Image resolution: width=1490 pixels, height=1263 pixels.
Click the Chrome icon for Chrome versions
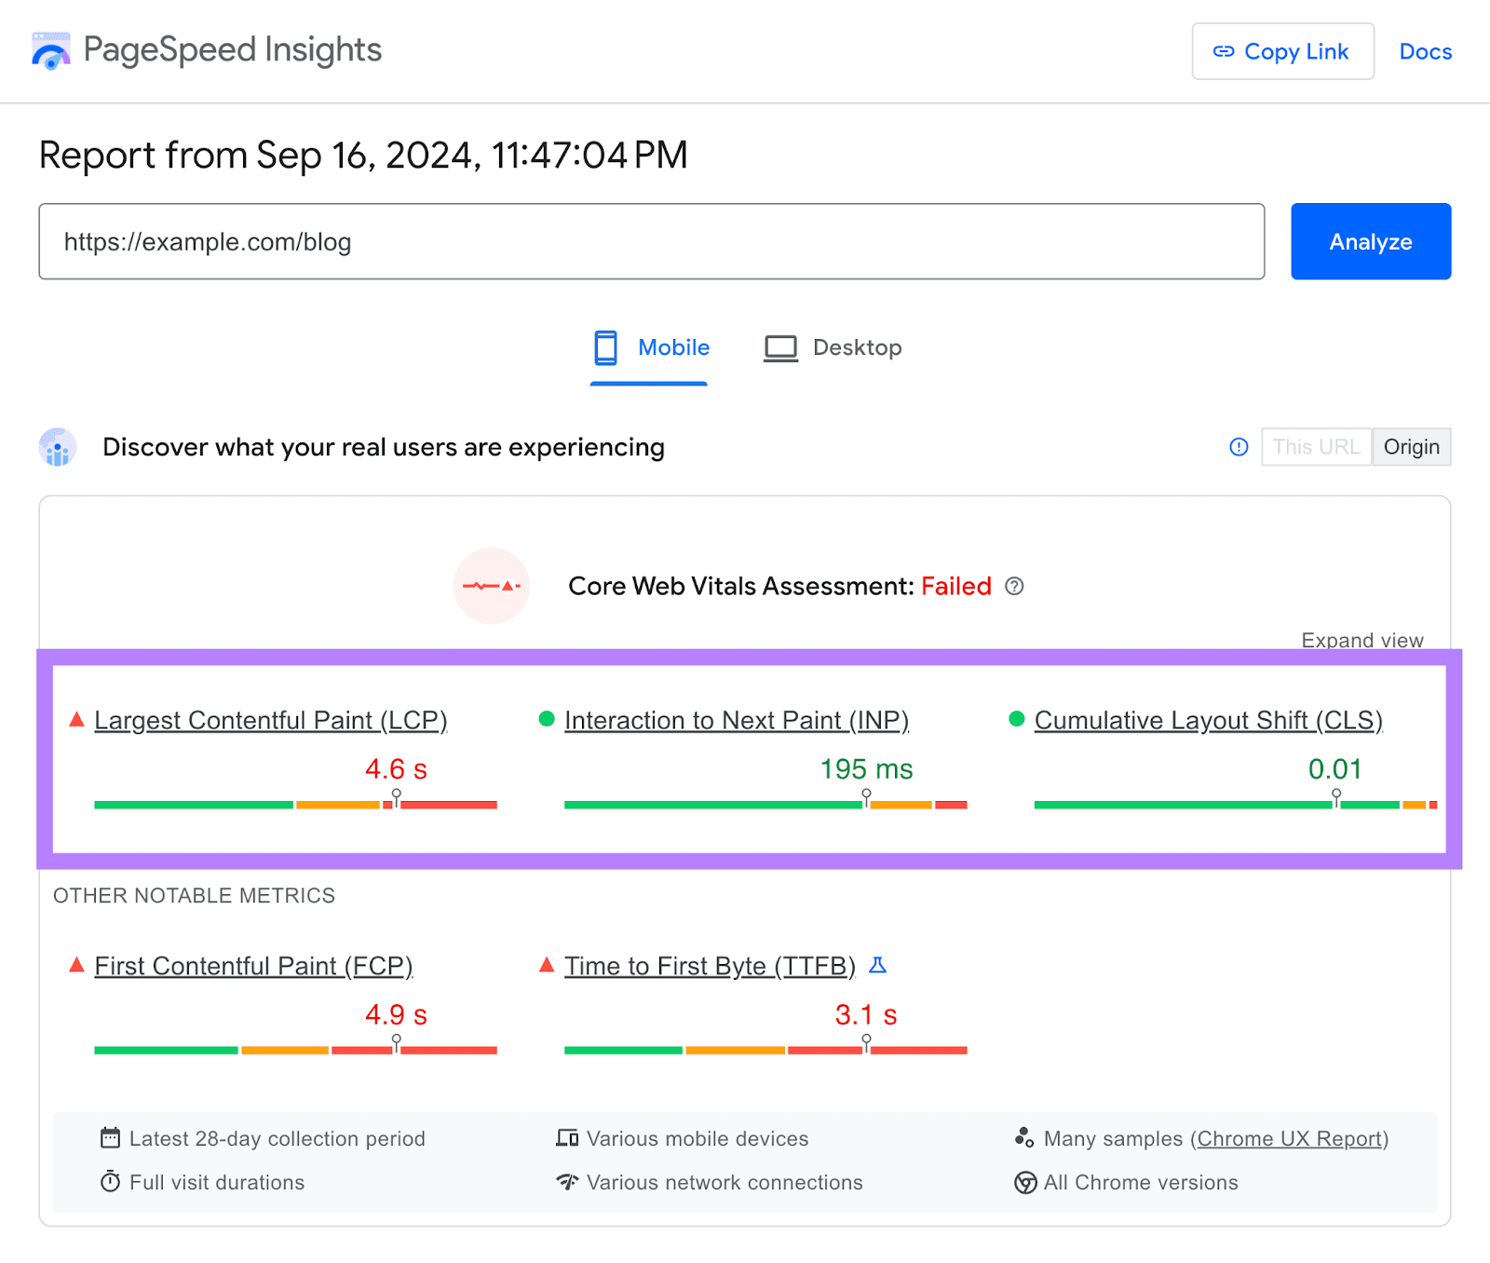(1025, 1183)
